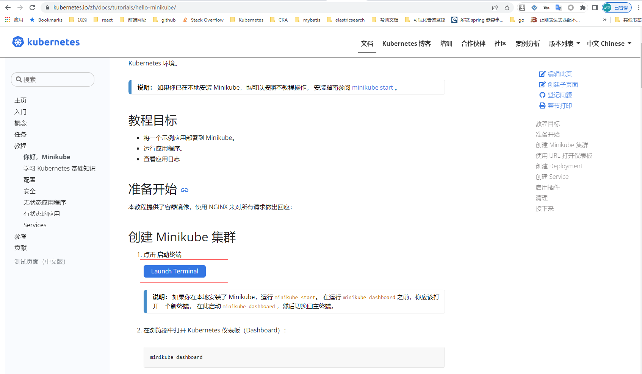This screenshot has height=374, width=642.
Task: Open the gray circle extension
Action: pyautogui.click(x=571, y=8)
